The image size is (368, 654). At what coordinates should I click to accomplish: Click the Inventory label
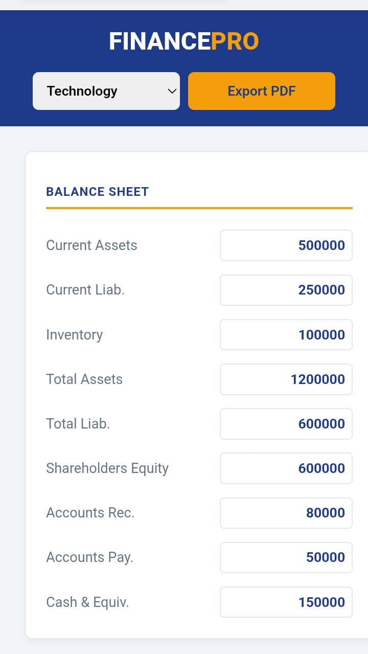point(74,335)
